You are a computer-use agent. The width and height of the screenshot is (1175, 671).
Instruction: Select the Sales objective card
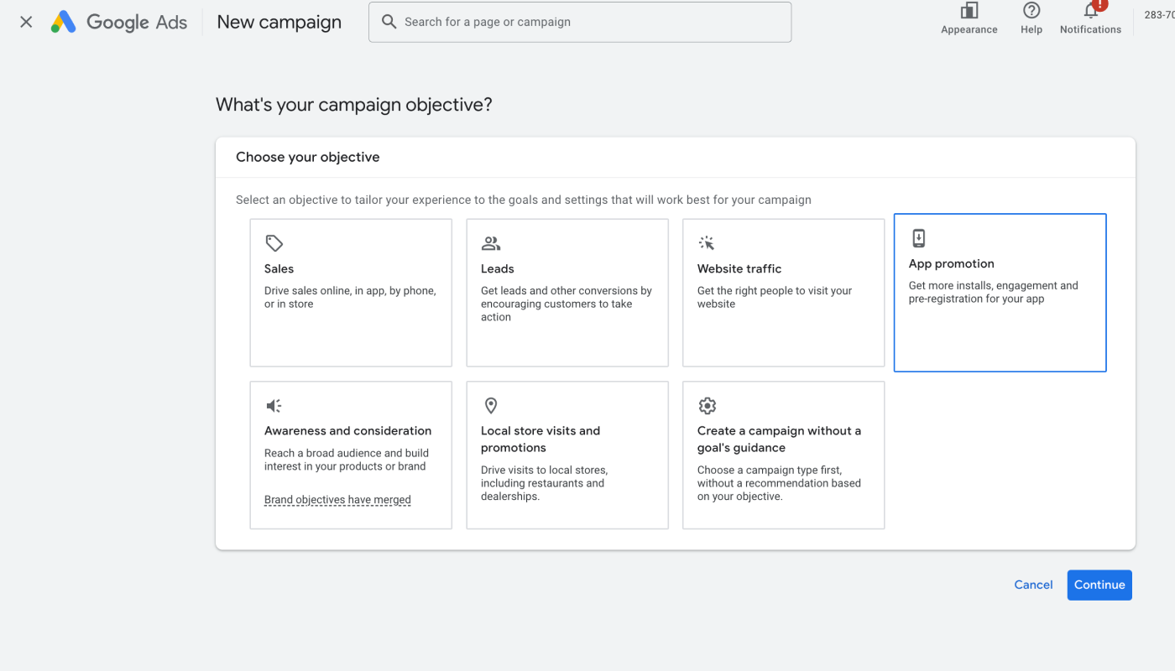351,293
